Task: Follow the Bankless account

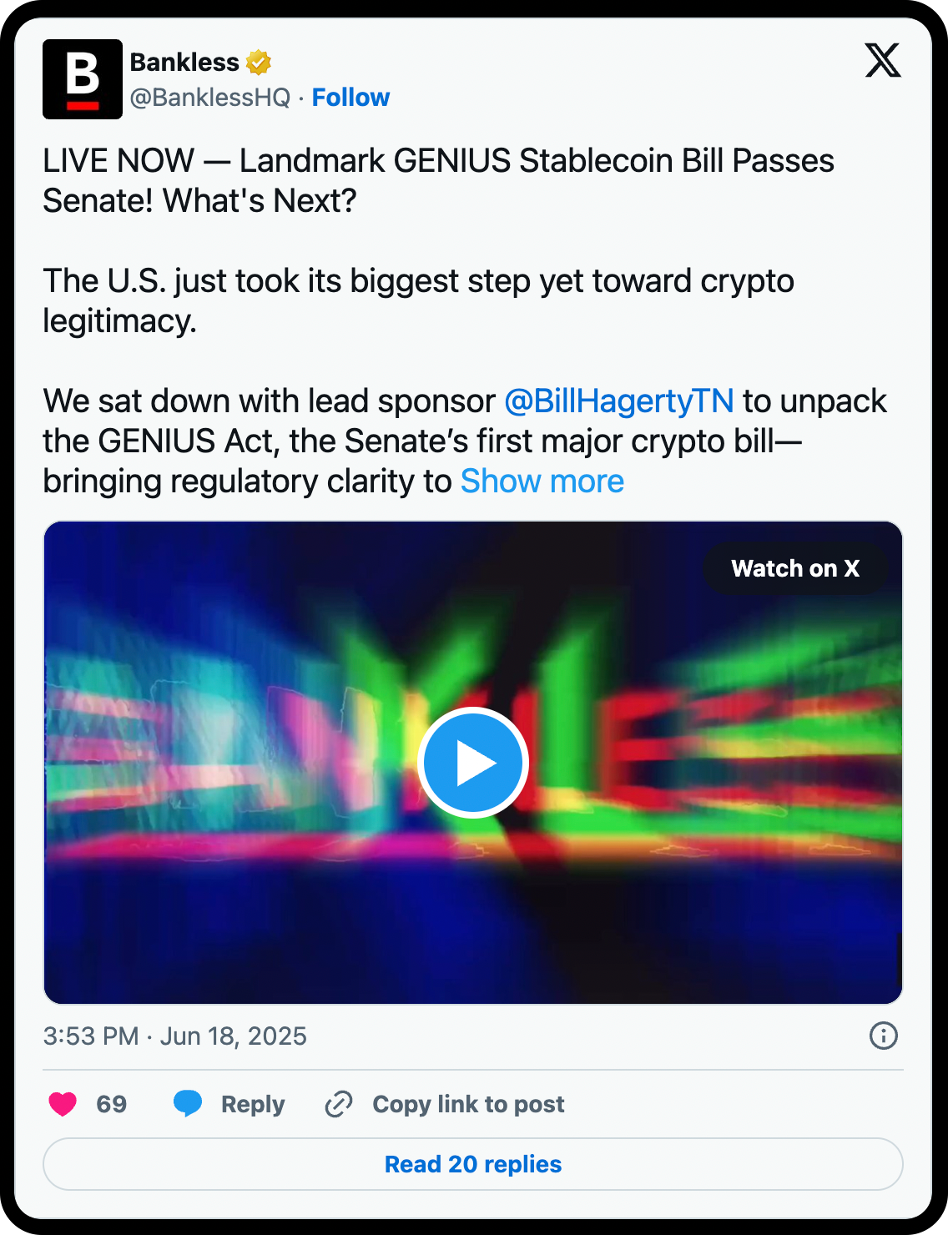Action: [350, 98]
